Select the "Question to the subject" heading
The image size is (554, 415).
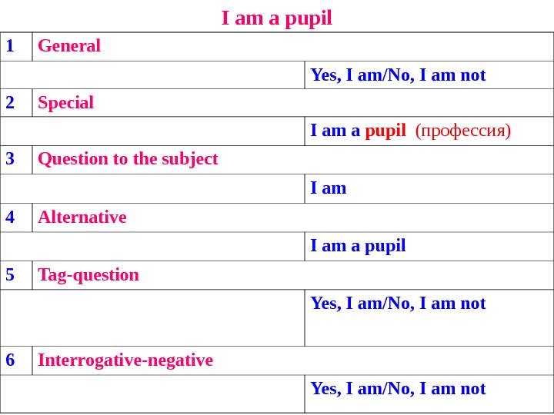[128, 159]
